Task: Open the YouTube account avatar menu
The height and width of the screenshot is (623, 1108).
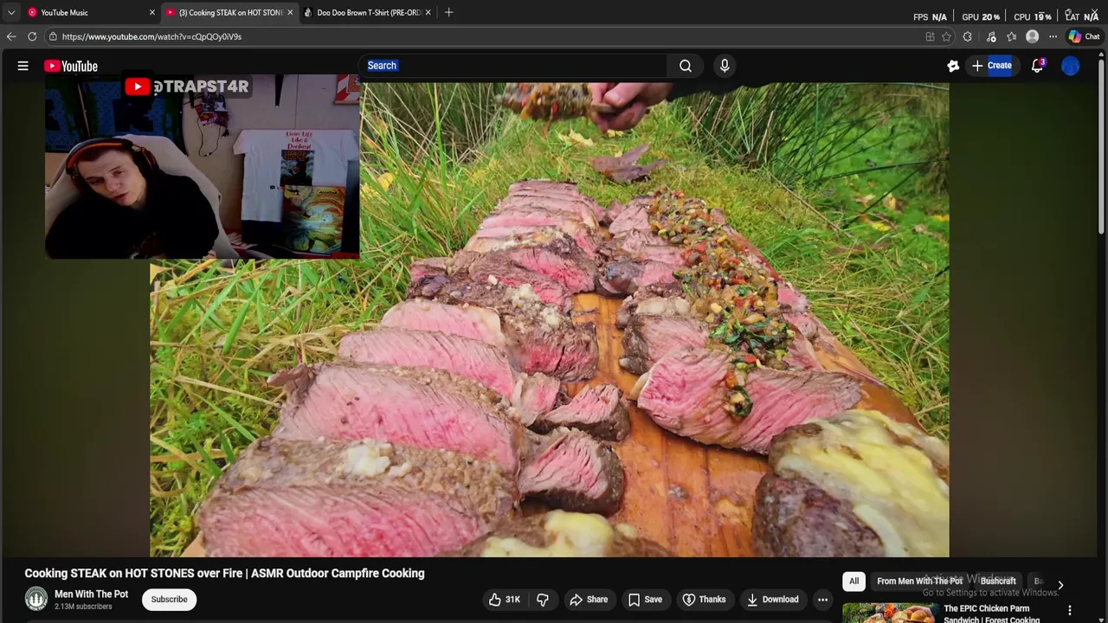Action: pos(1071,66)
